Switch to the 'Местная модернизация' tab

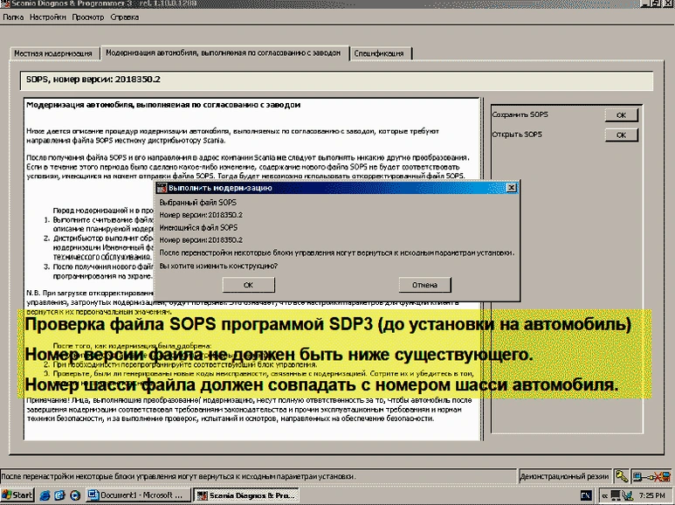(52, 53)
